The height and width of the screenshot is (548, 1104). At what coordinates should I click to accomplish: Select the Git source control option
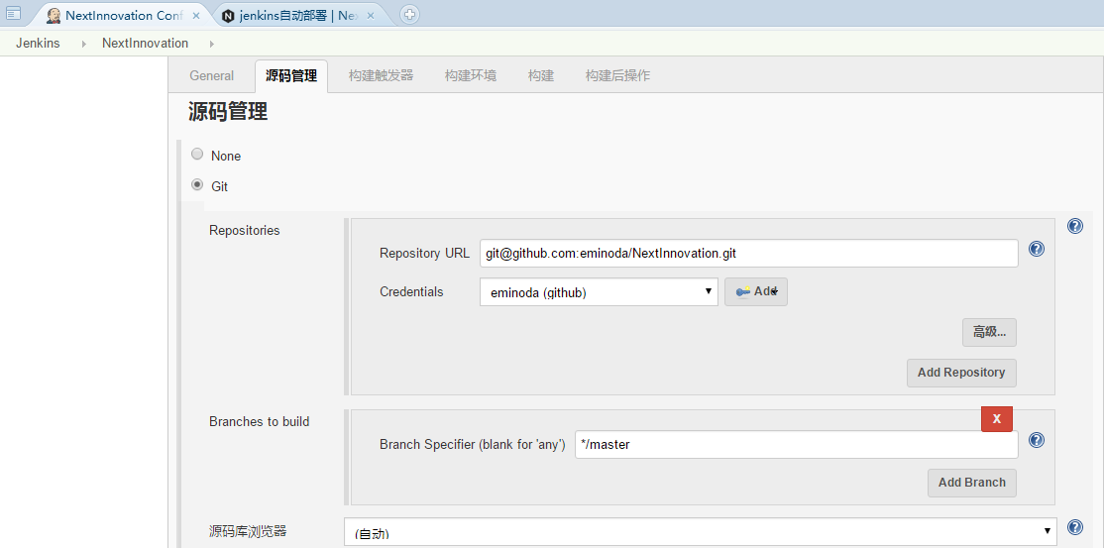click(x=197, y=185)
